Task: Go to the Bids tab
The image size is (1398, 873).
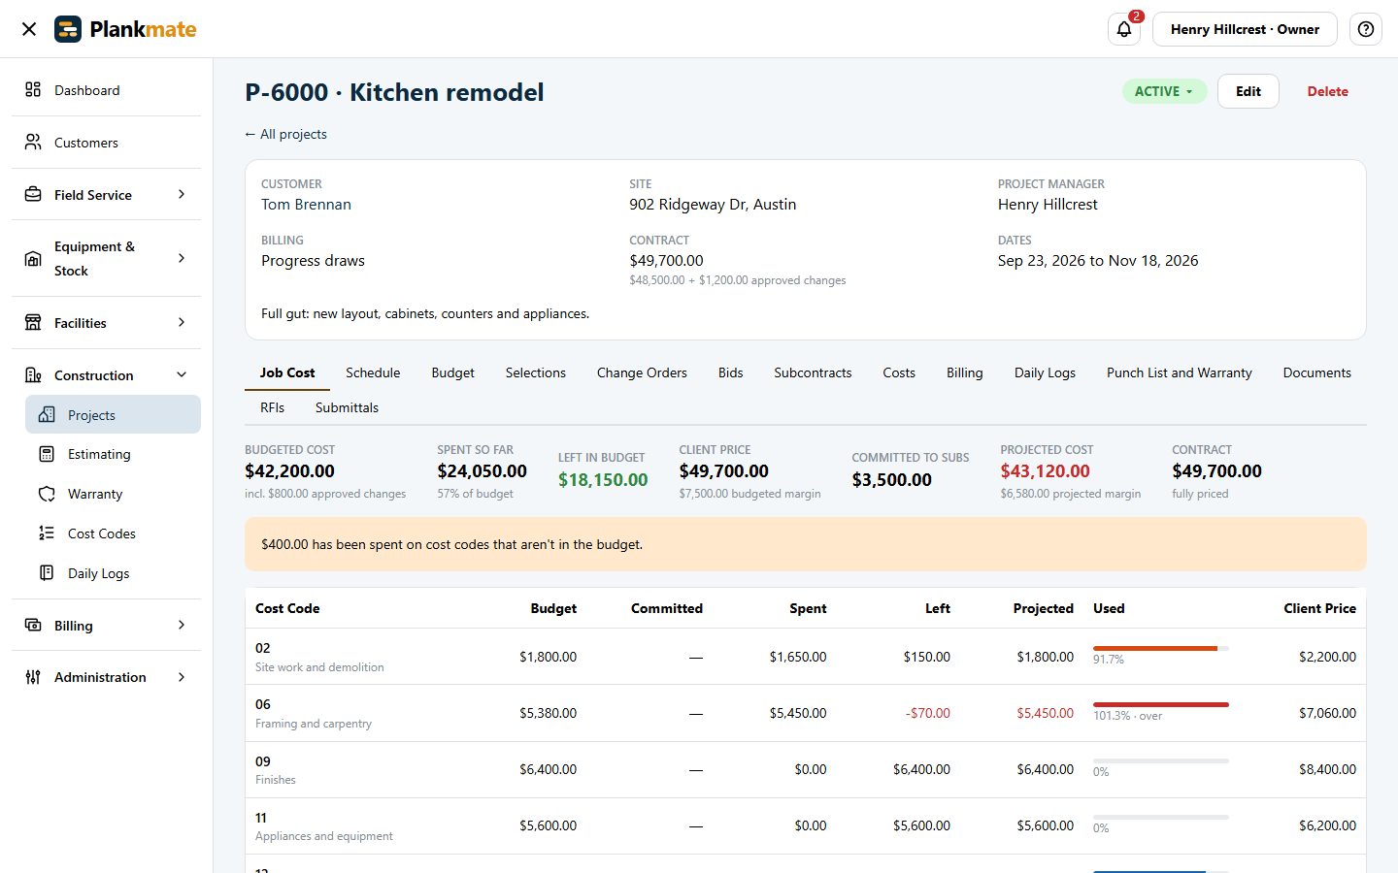Action: pyautogui.click(x=730, y=372)
